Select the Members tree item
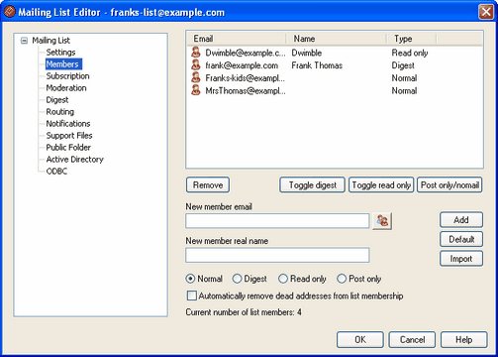This screenshot has height=357, width=498. (62, 64)
